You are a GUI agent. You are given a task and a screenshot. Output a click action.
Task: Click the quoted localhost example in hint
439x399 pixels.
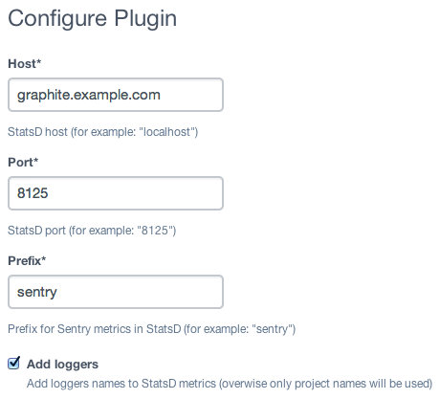[x=167, y=132]
